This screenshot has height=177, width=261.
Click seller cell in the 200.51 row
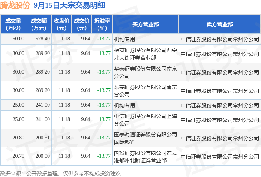220,138
